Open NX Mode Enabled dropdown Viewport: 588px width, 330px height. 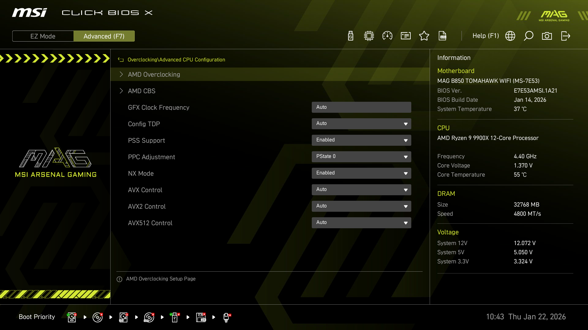pos(361,173)
